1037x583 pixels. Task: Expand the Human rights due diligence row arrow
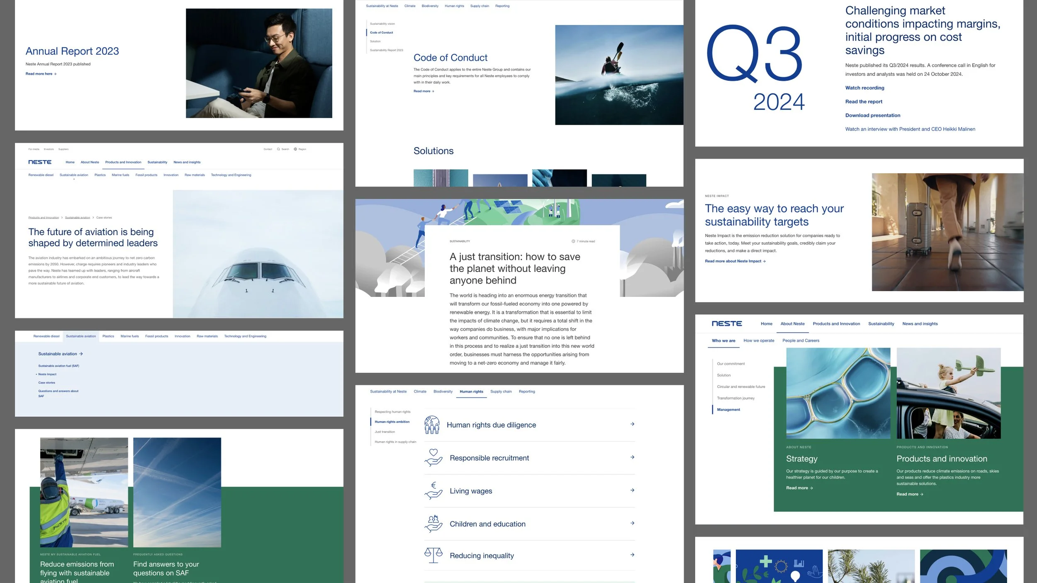click(x=632, y=424)
